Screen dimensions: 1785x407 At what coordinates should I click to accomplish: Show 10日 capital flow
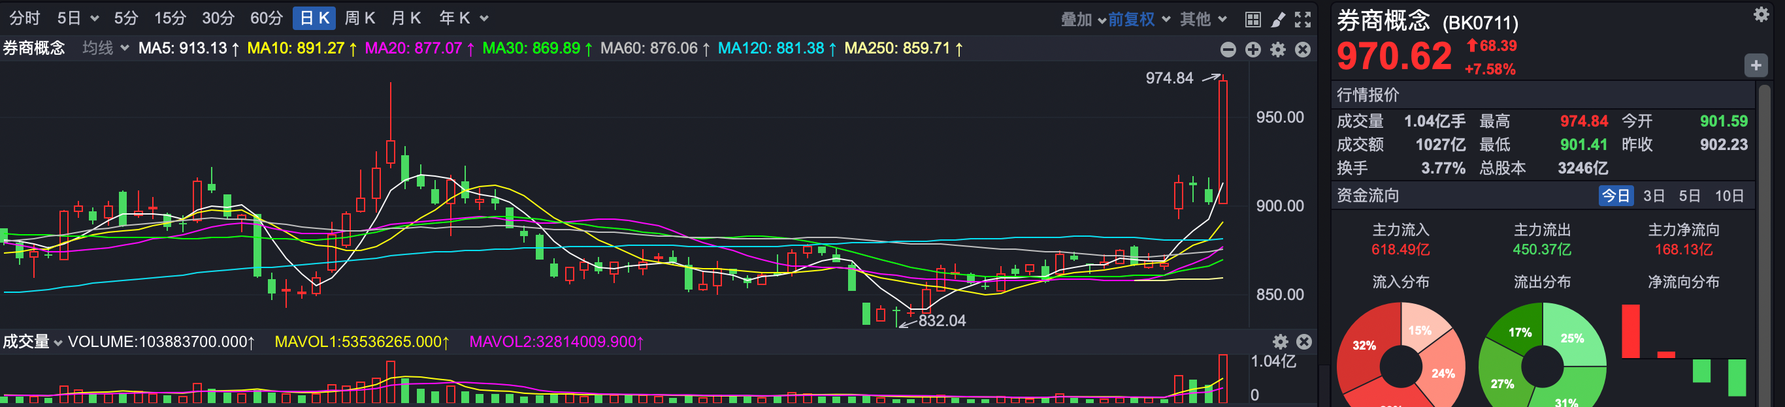click(x=1729, y=196)
